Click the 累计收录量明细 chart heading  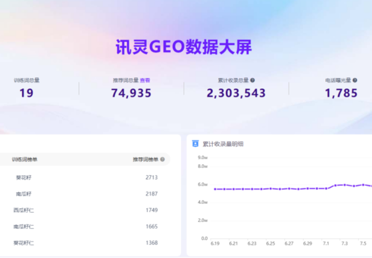pos(223,144)
